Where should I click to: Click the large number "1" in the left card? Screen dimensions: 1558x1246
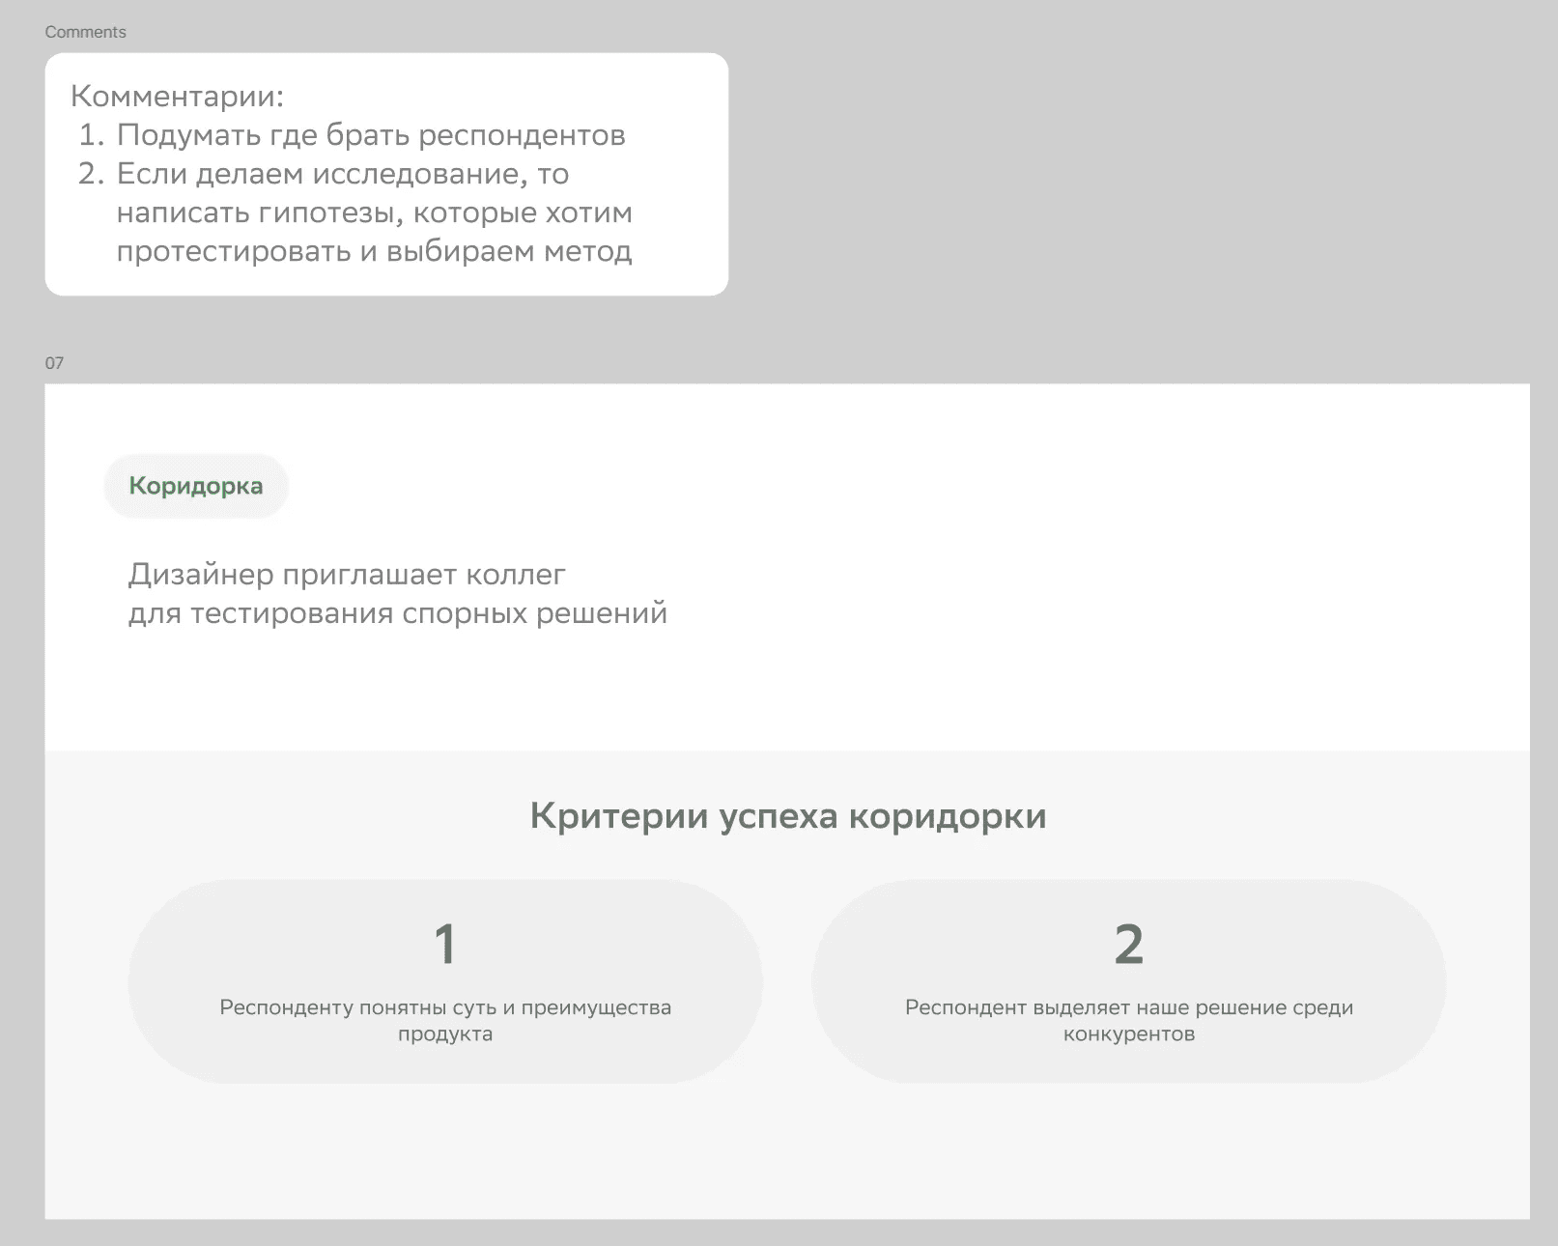(x=444, y=944)
